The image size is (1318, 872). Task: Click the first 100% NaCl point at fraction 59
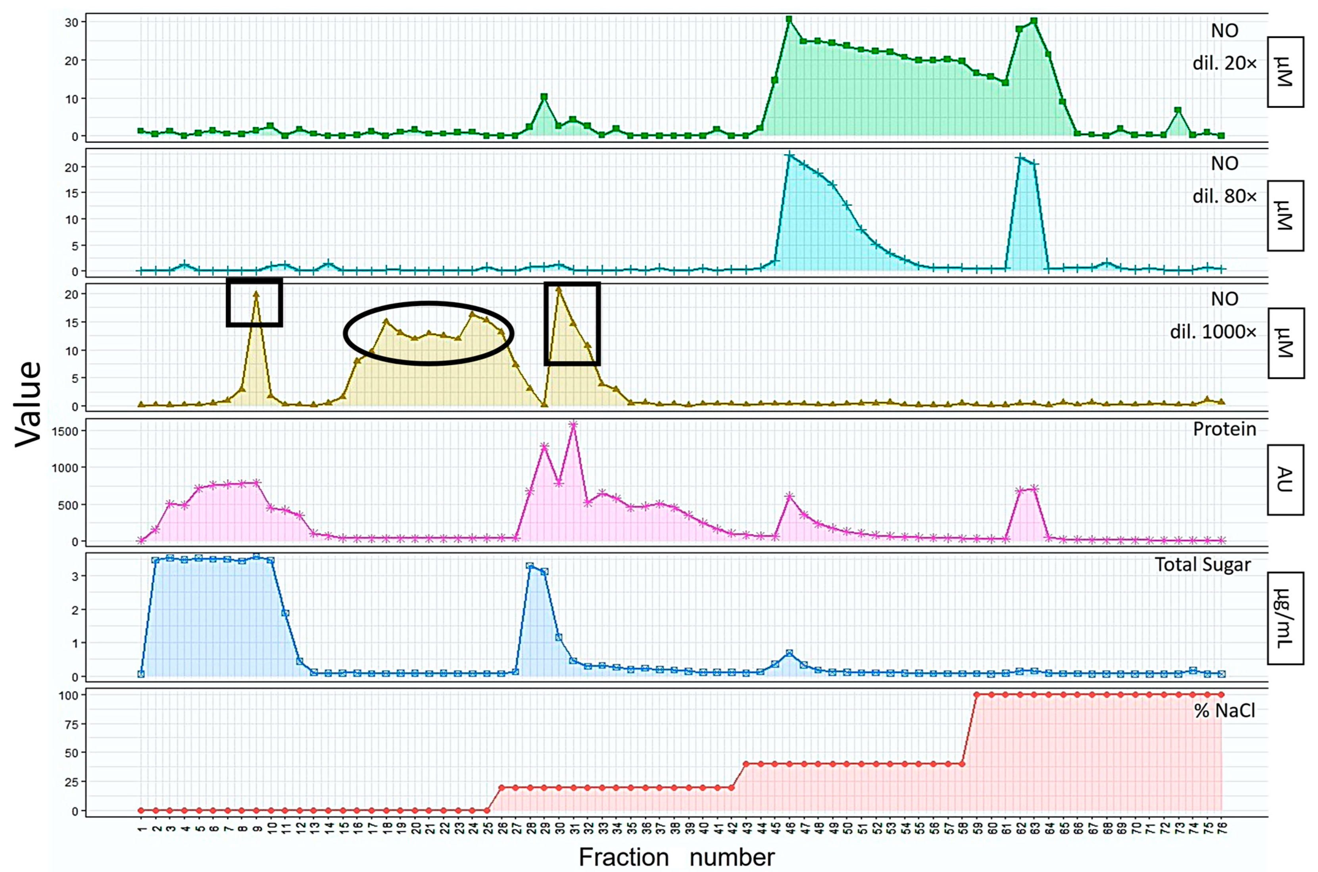(976, 695)
